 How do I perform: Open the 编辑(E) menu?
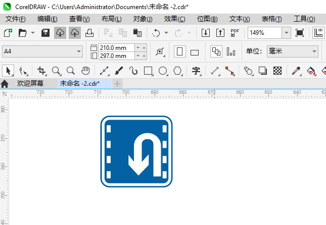[48, 19]
